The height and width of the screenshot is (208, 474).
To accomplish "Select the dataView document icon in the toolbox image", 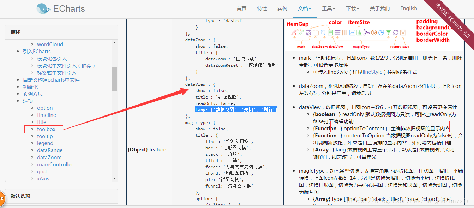I will pos(331,32).
